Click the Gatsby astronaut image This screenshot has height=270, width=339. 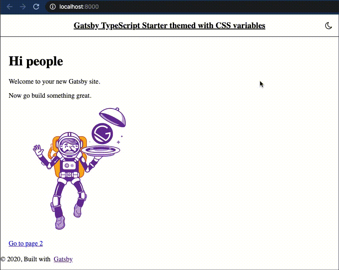pos(80,169)
